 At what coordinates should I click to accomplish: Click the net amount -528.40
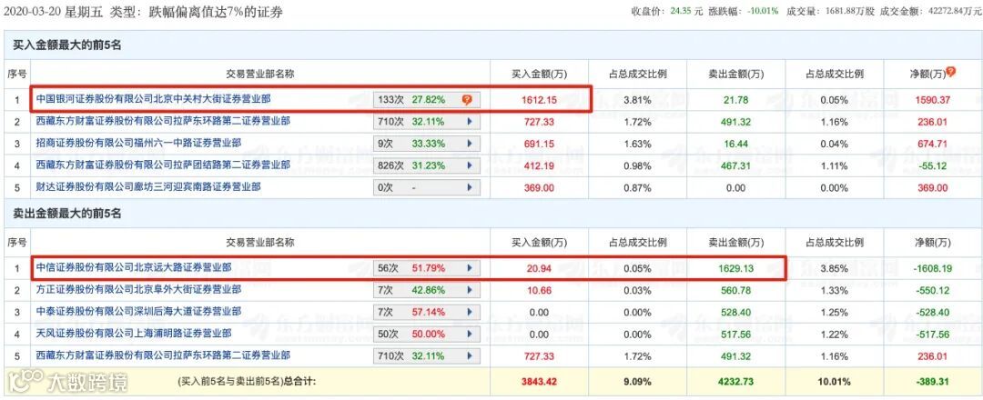tap(932, 313)
